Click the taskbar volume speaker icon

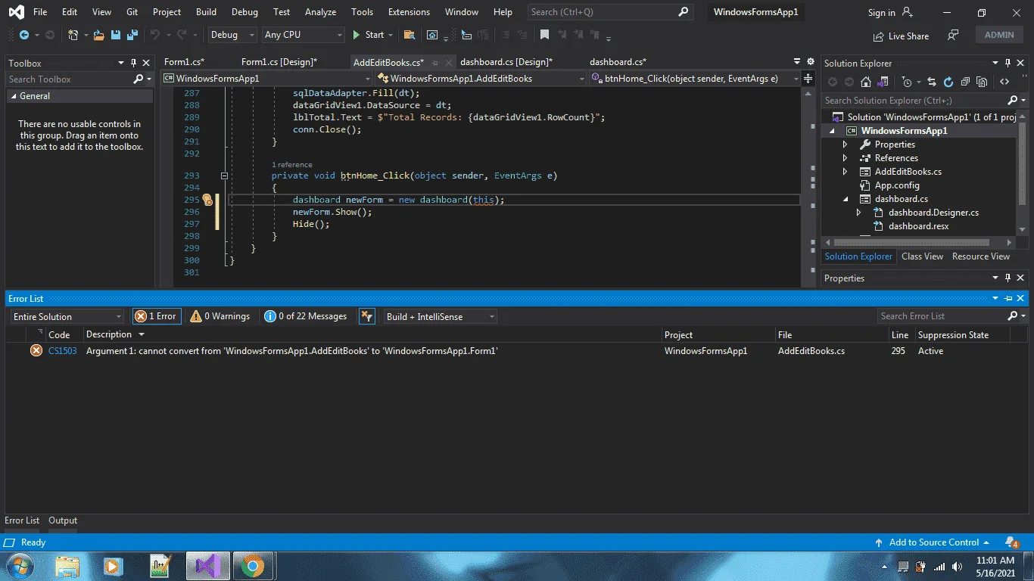(958, 567)
